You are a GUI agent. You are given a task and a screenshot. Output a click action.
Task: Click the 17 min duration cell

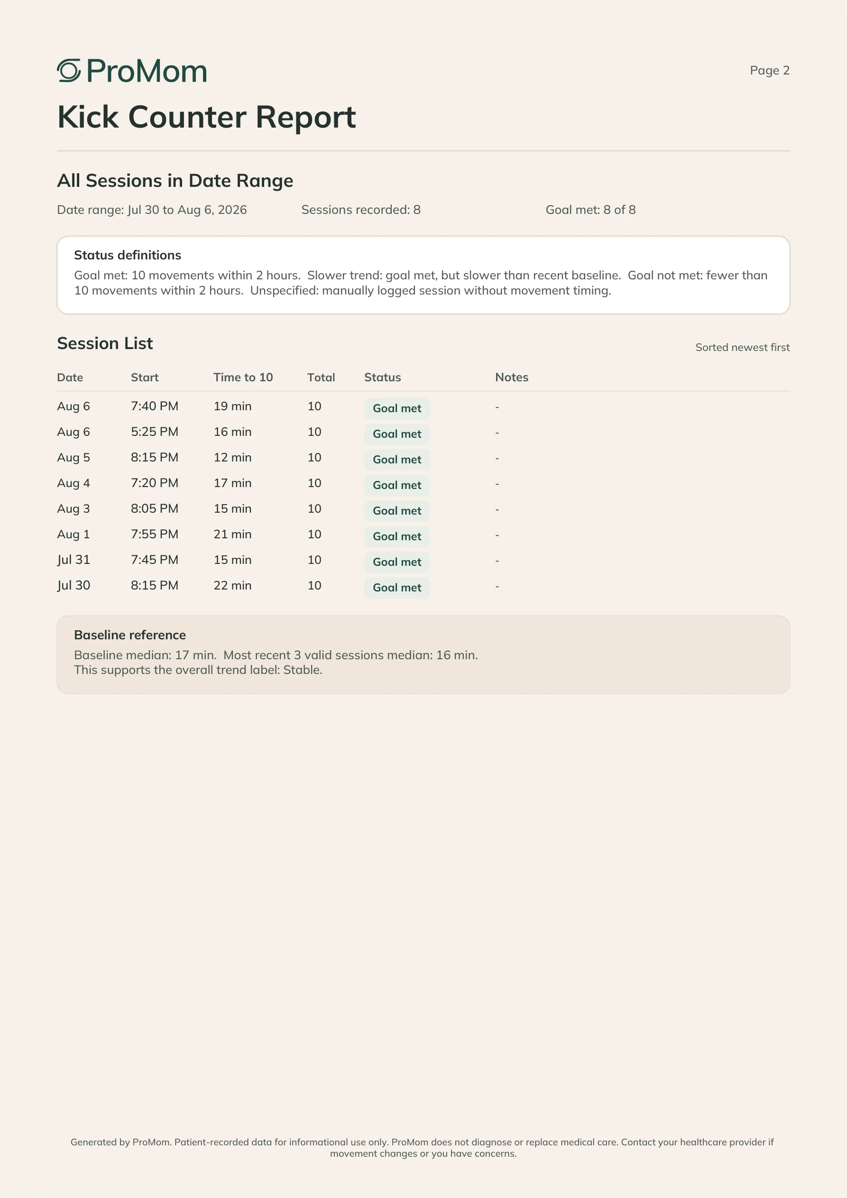(232, 483)
